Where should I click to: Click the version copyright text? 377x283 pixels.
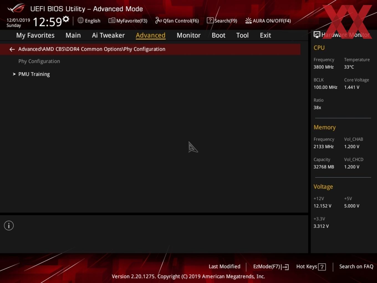tap(188, 276)
